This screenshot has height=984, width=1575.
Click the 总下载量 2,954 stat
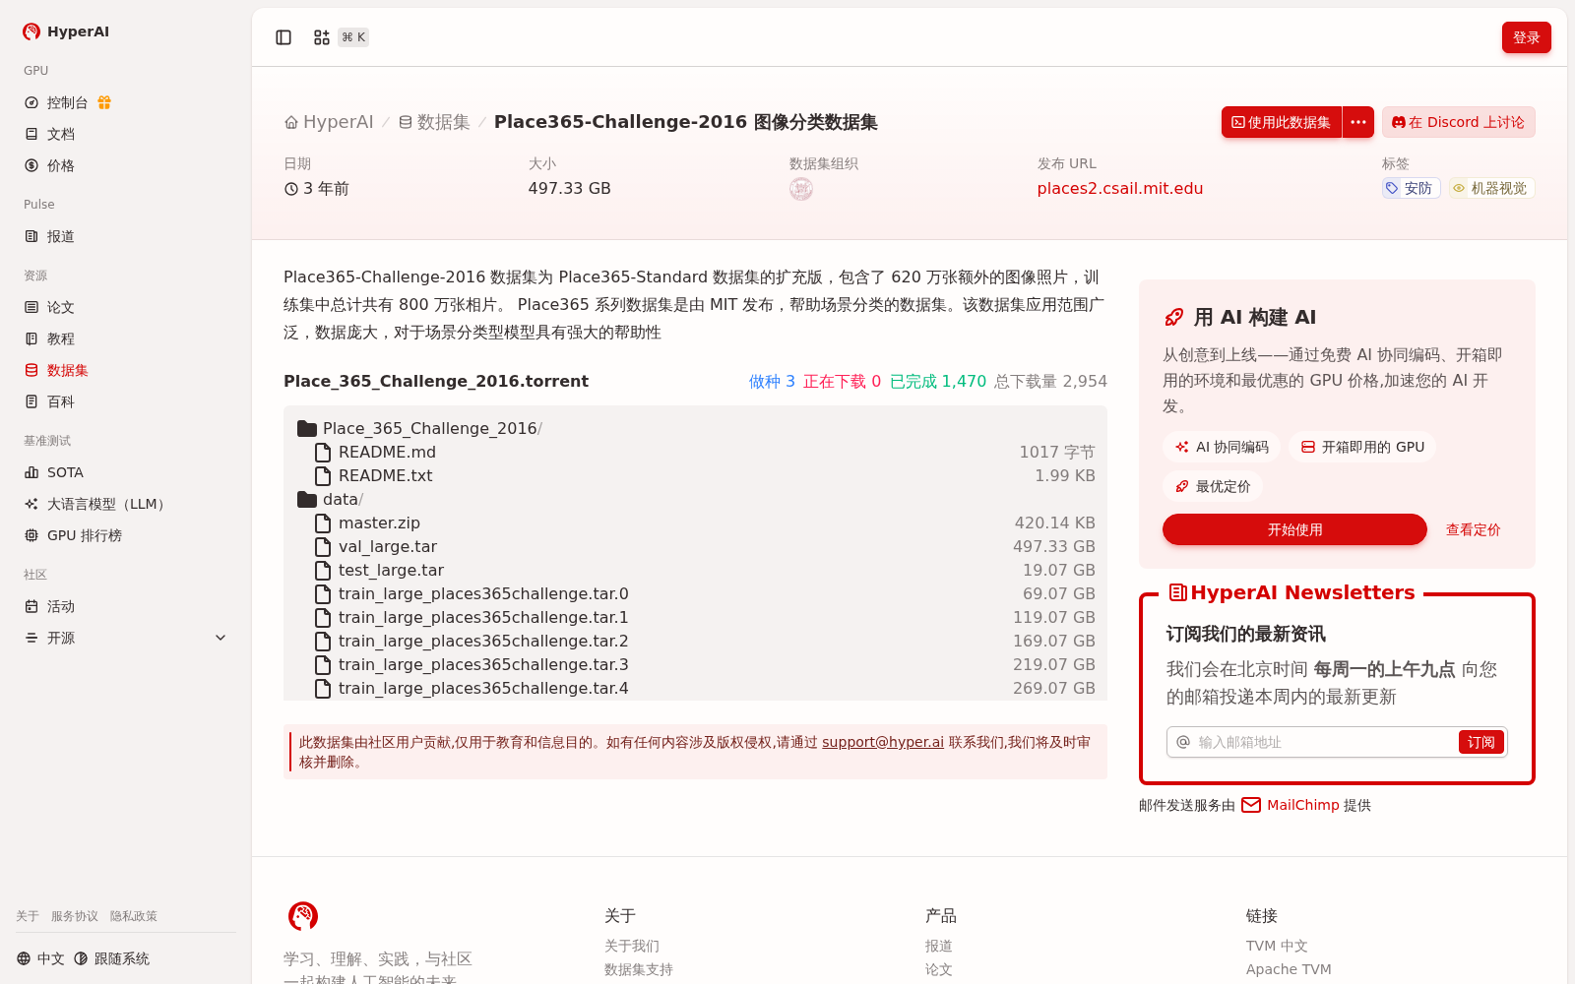click(1050, 382)
